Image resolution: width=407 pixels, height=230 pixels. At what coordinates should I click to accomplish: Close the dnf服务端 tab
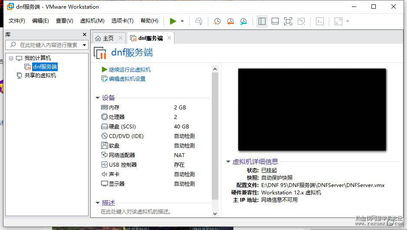(169, 38)
